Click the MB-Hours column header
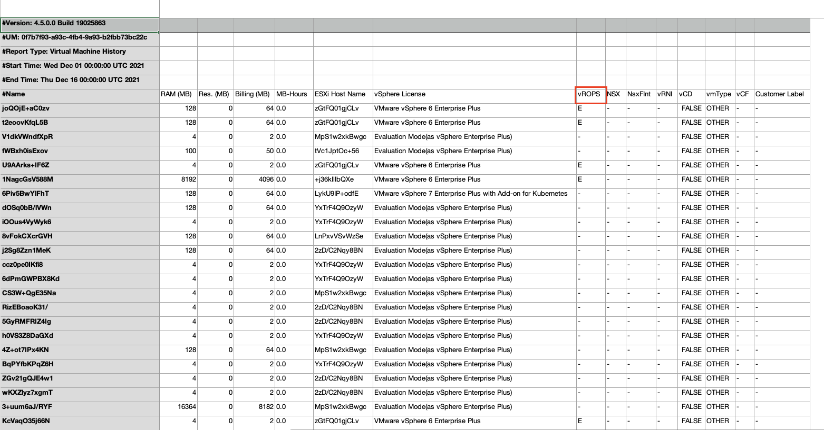Viewport: 824px width, 430px height. point(294,95)
